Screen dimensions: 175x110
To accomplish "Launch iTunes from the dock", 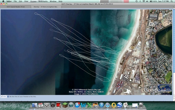I will pos(101,105).
